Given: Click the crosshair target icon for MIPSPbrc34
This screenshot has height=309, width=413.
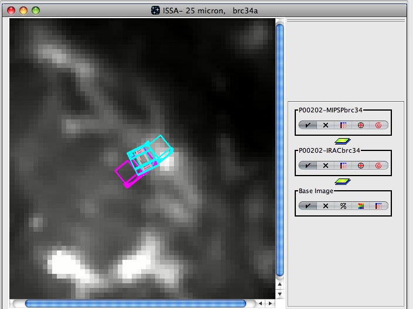Looking at the screenshot, I should (x=361, y=125).
